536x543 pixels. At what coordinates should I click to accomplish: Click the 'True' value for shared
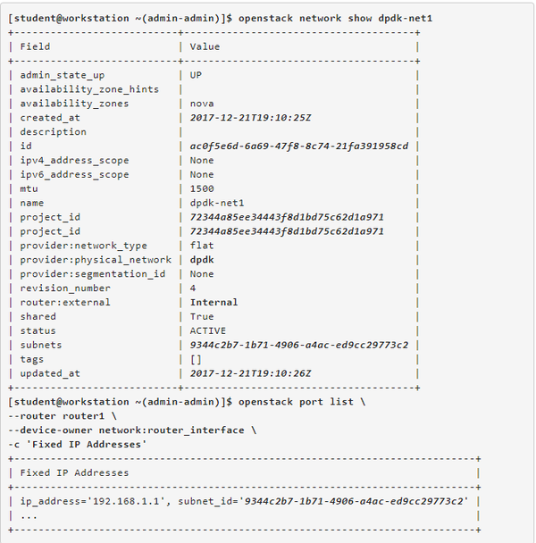coord(203,317)
